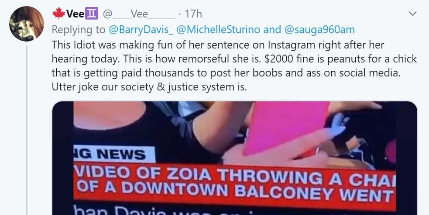This screenshot has height=215, width=429.
Task: Open the tweet options chevron menu
Action: click(x=412, y=14)
